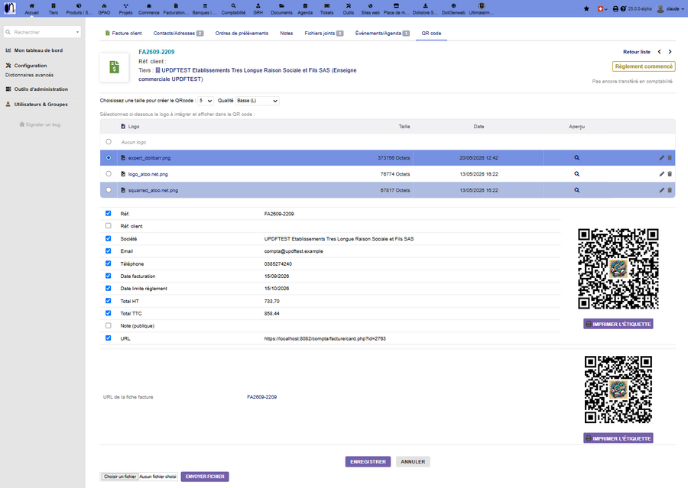Edit logo_atoo.net.png with pencil icon
Image resolution: width=688 pixels, height=488 pixels.
click(x=662, y=174)
